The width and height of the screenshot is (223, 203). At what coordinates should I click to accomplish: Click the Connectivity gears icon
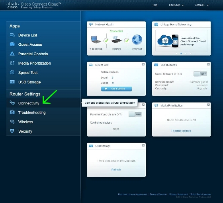(12, 103)
